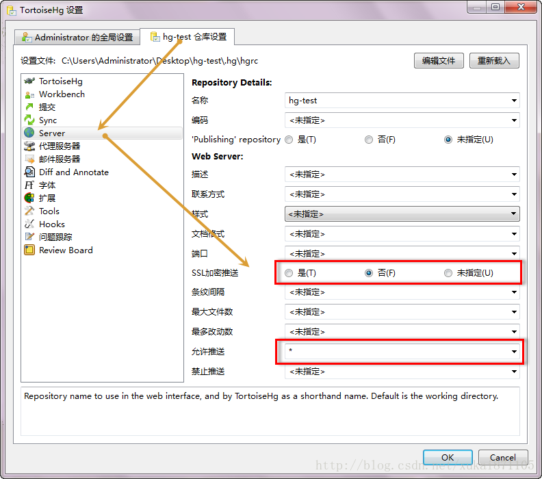Click the green arrow 提交 icon
The image size is (542, 479).
click(29, 107)
